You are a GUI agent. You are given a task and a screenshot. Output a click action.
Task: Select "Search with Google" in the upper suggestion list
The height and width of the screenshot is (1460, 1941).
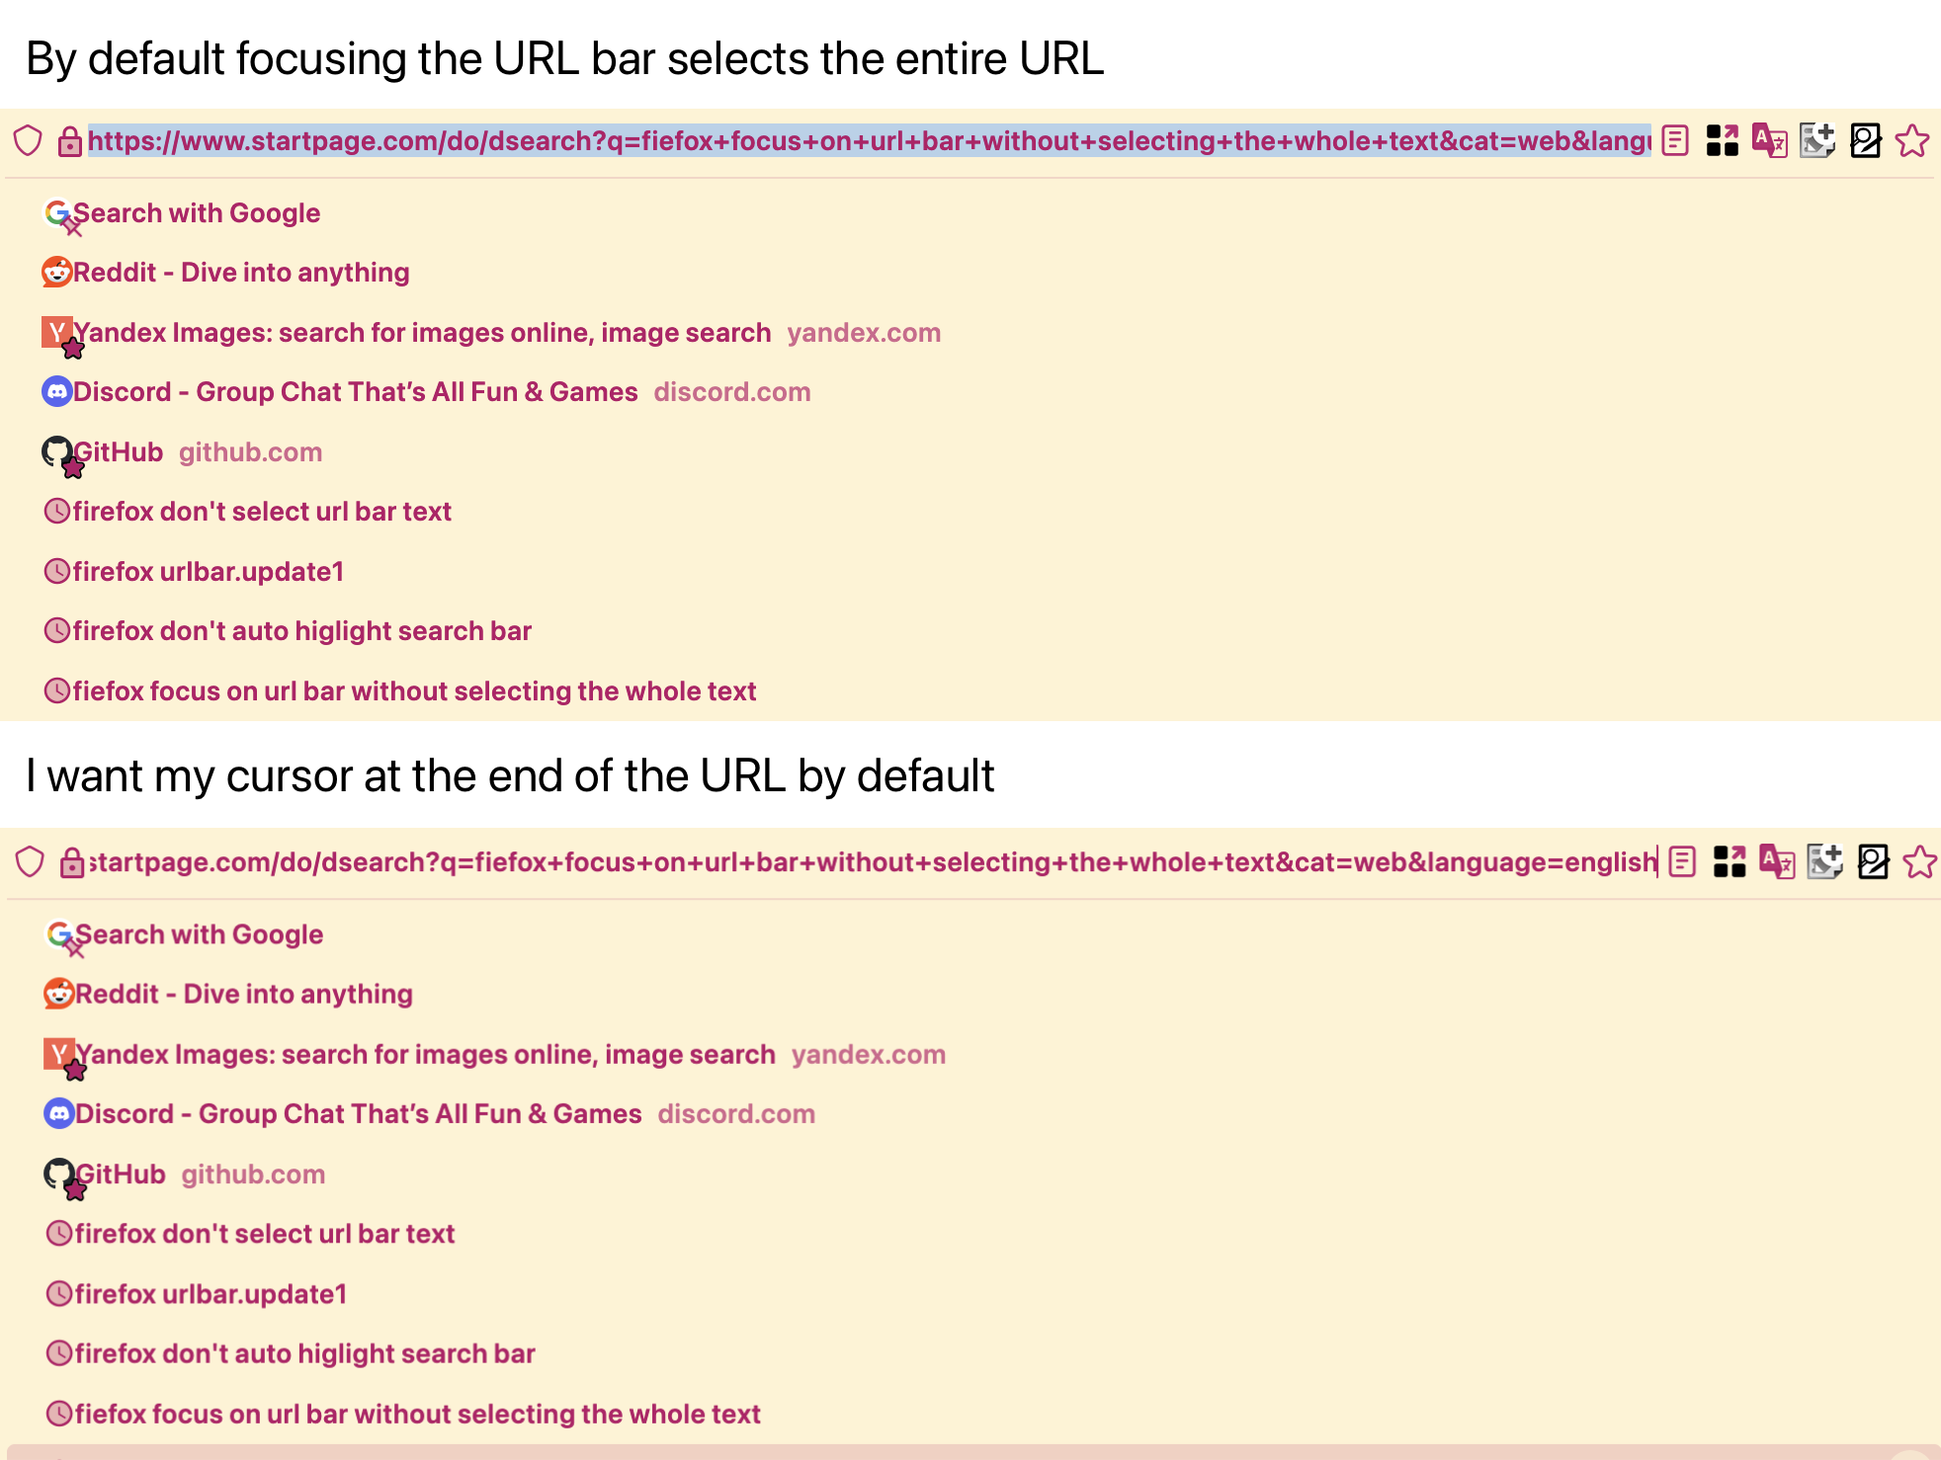(x=196, y=213)
